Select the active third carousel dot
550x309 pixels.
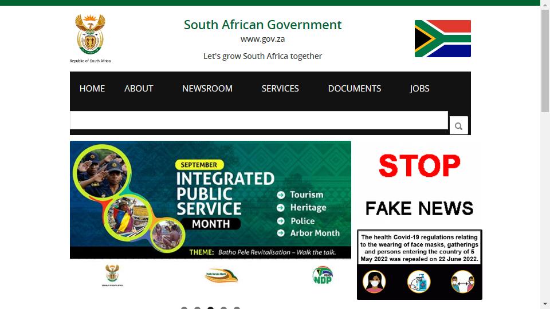(x=210, y=308)
